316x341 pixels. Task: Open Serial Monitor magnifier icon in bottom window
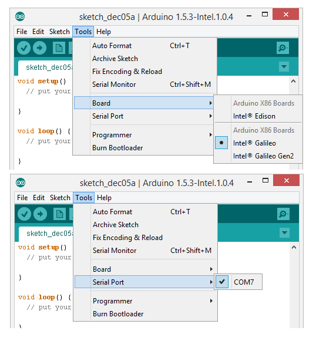(x=283, y=214)
